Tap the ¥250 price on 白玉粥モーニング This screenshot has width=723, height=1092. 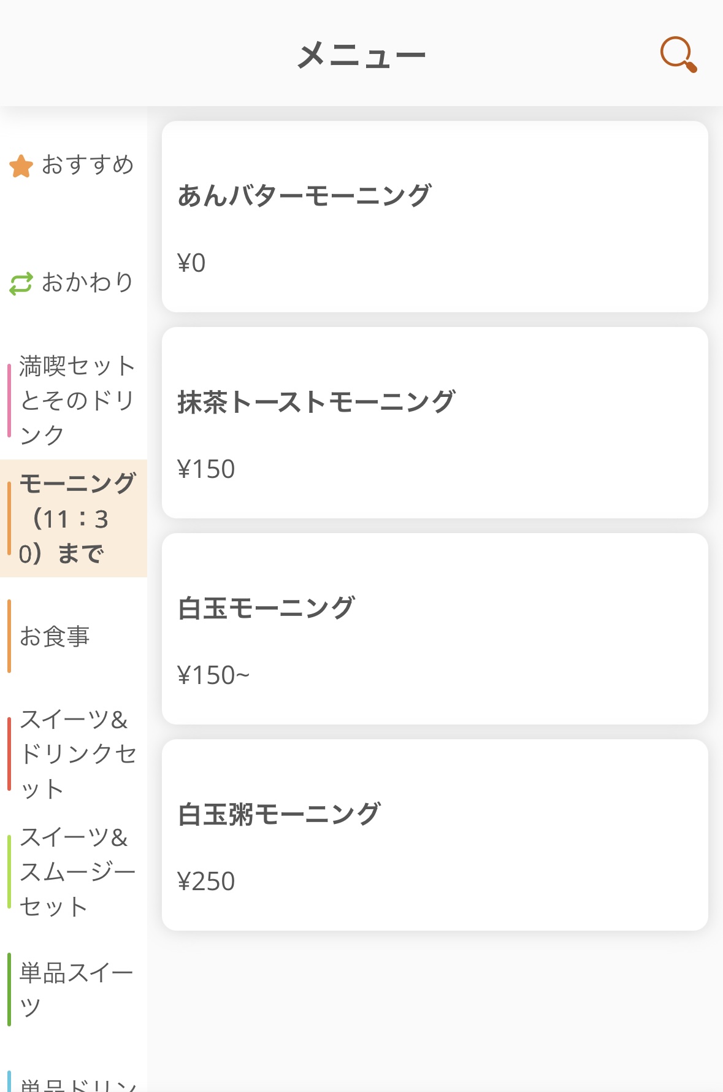click(206, 882)
